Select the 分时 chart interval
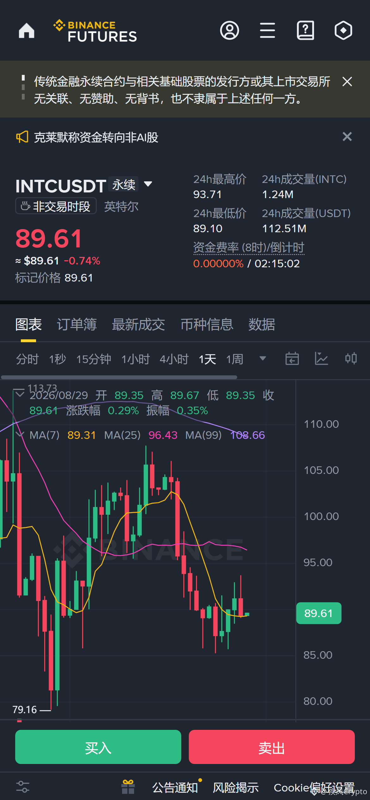Image resolution: width=370 pixels, height=800 pixels. 27,359
